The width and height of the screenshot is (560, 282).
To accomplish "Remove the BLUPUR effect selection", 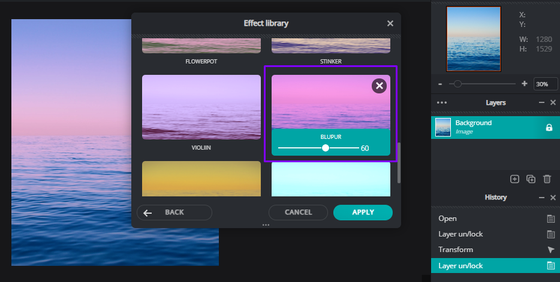I will tap(380, 86).
